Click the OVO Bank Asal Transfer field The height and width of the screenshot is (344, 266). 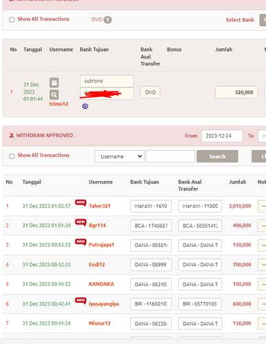151,92
